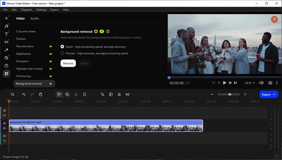Mute the audio track speaker icon
The height and width of the screenshot is (160, 282).
click(x=5, y=136)
